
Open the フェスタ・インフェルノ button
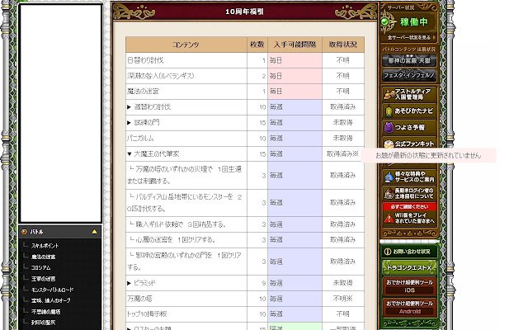(x=409, y=75)
